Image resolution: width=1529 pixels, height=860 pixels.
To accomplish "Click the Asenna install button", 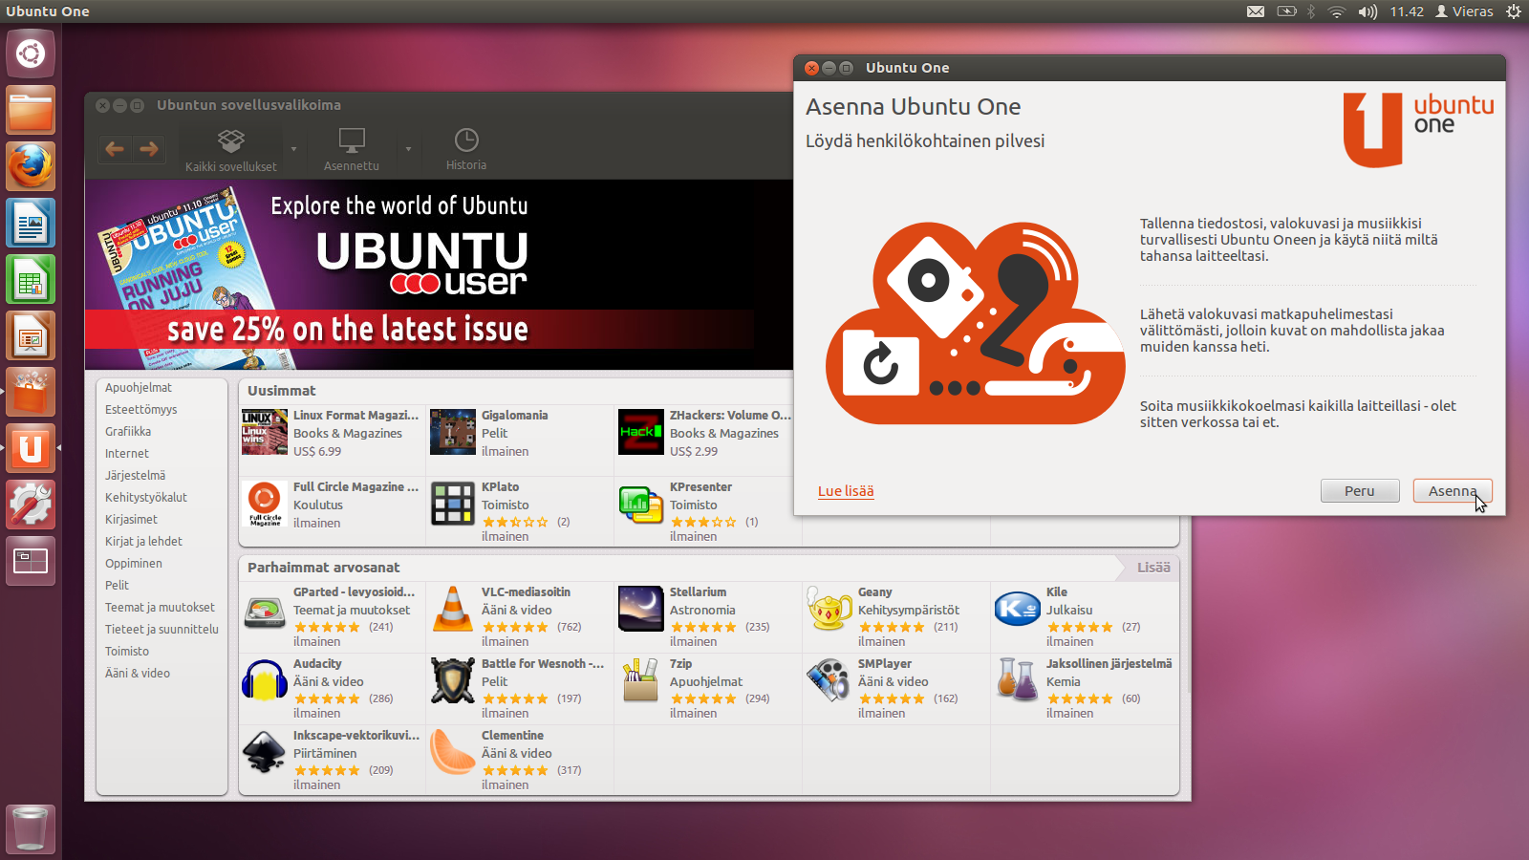I will click(1452, 491).
